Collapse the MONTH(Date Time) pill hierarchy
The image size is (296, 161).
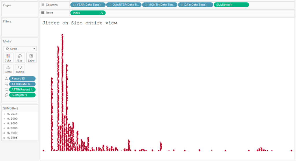146,5
